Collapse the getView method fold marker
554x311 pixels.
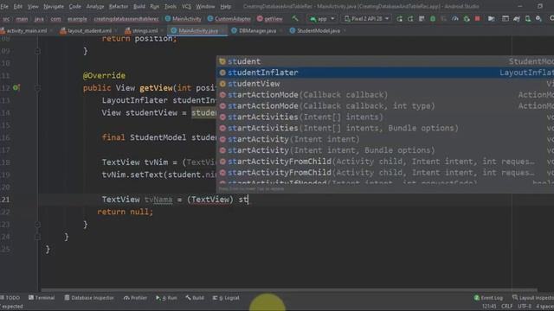(x=37, y=88)
